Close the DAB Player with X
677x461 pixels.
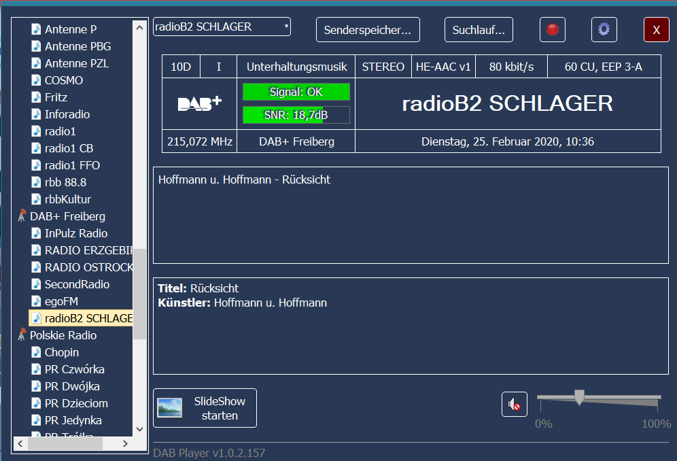pos(656,30)
